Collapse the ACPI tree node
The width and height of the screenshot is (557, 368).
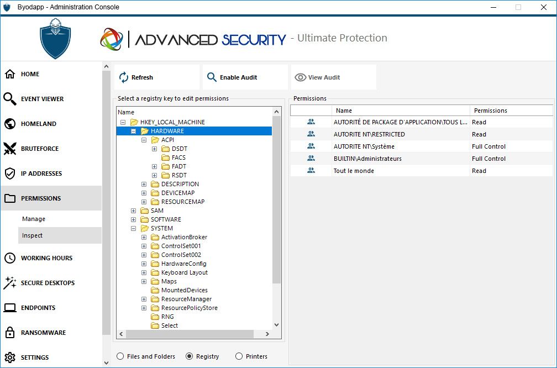pos(144,140)
